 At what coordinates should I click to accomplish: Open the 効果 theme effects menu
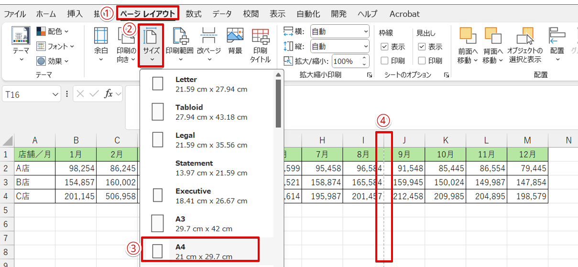(53, 61)
